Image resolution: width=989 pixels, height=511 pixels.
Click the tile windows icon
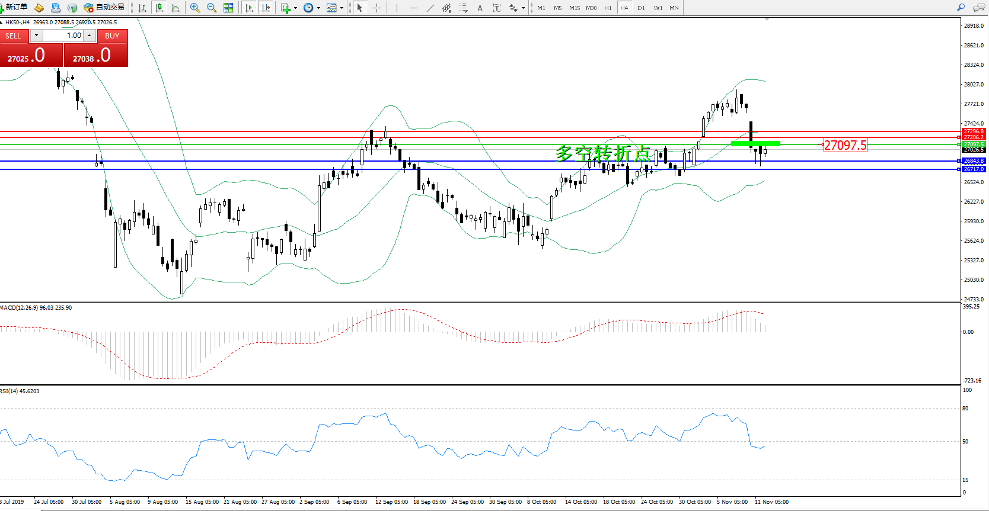(228, 8)
